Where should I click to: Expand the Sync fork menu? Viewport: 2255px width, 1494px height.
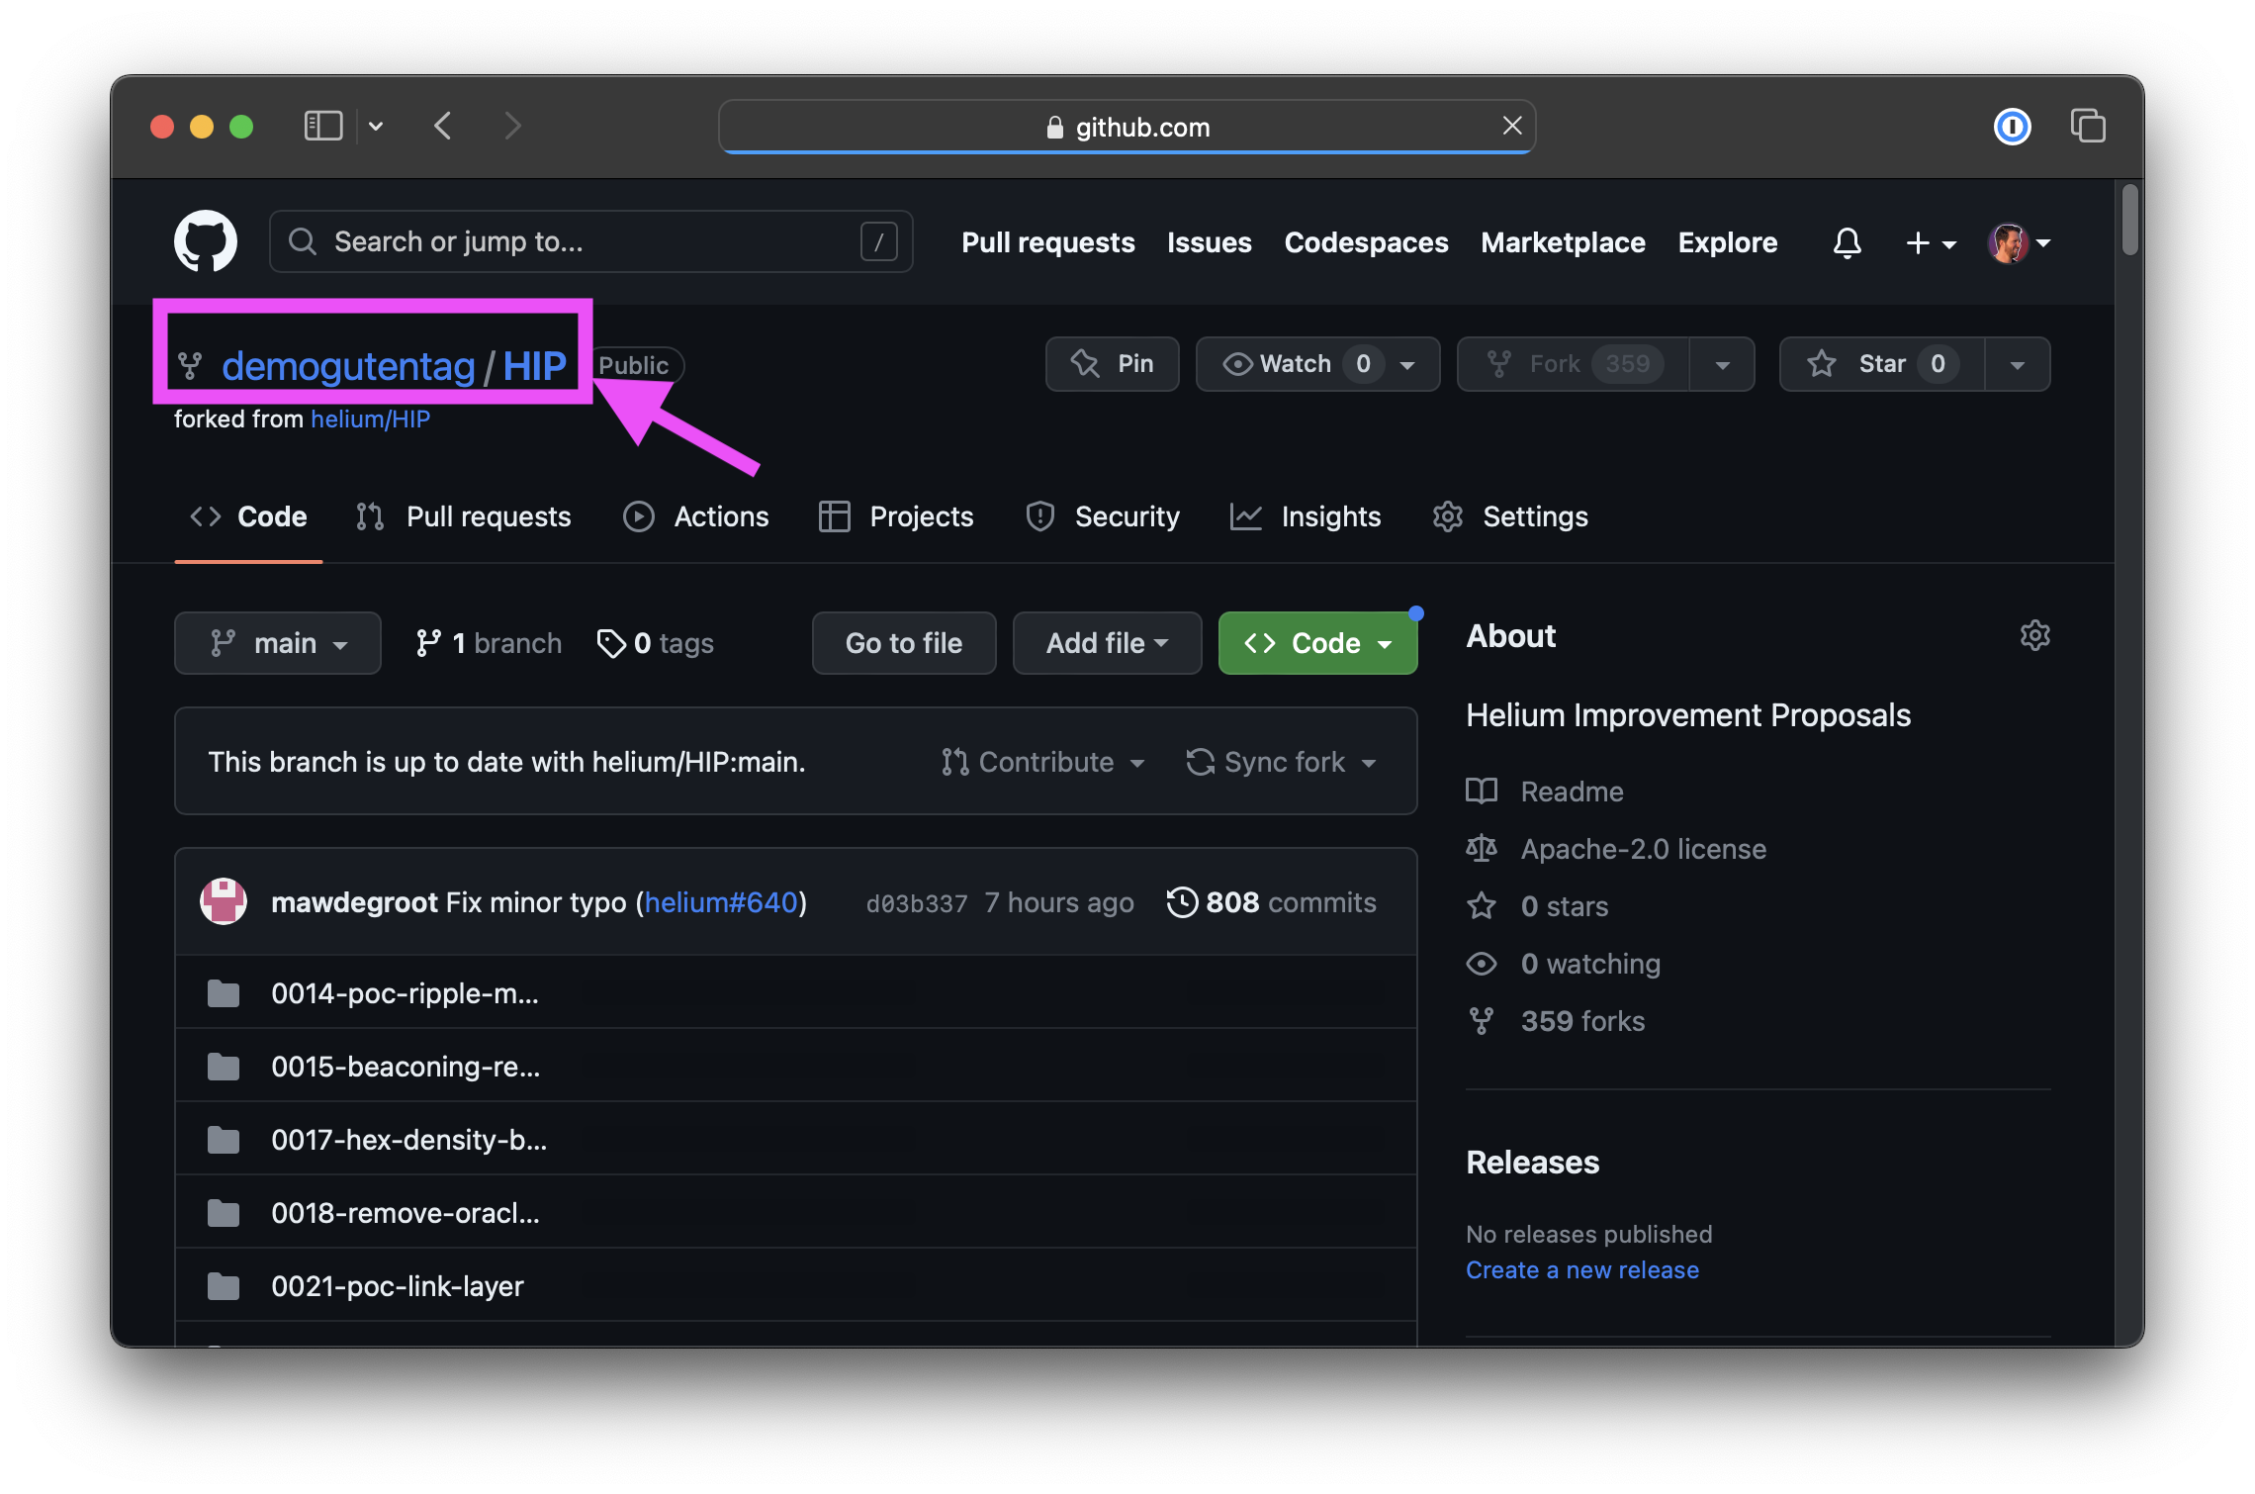1282,762
